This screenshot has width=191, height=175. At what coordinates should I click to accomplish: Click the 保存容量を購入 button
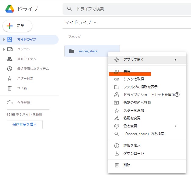[x=25, y=124]
